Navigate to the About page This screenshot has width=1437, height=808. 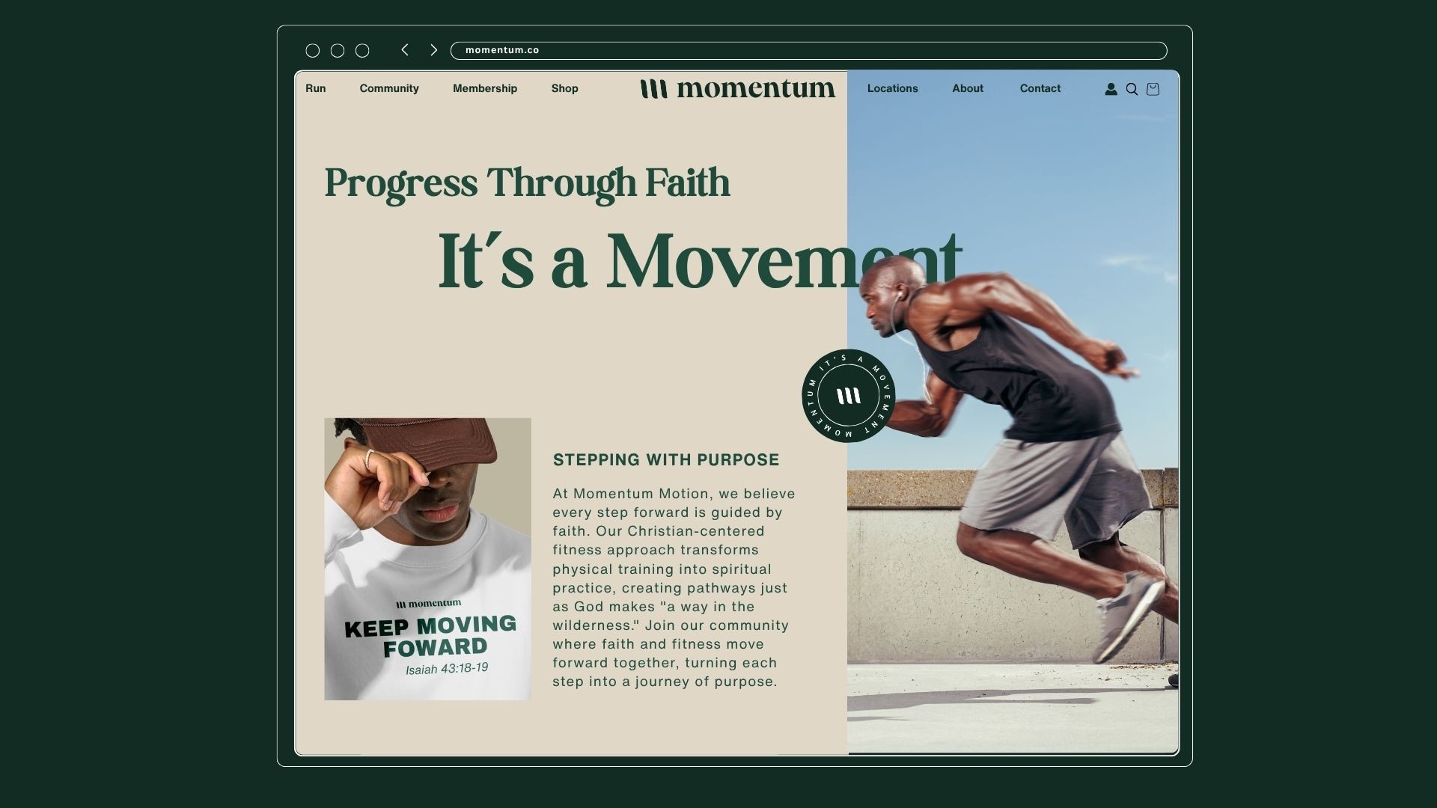(968, 88)
